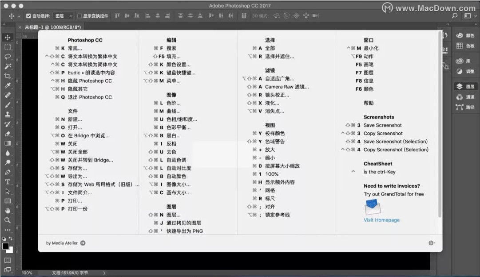Screen dimensions: 480x277
Task: Reset default foreground/background colors icon
Action: (x=4, y=239)
